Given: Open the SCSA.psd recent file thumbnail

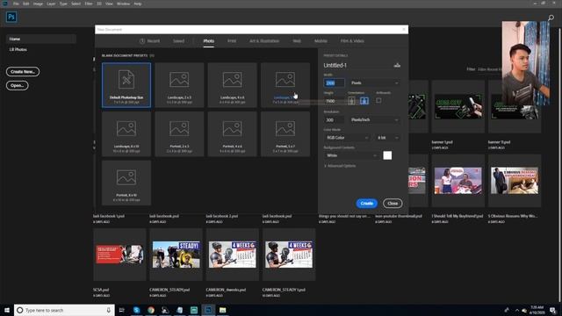Looking at the screenshot, I should tap(119, 255).
